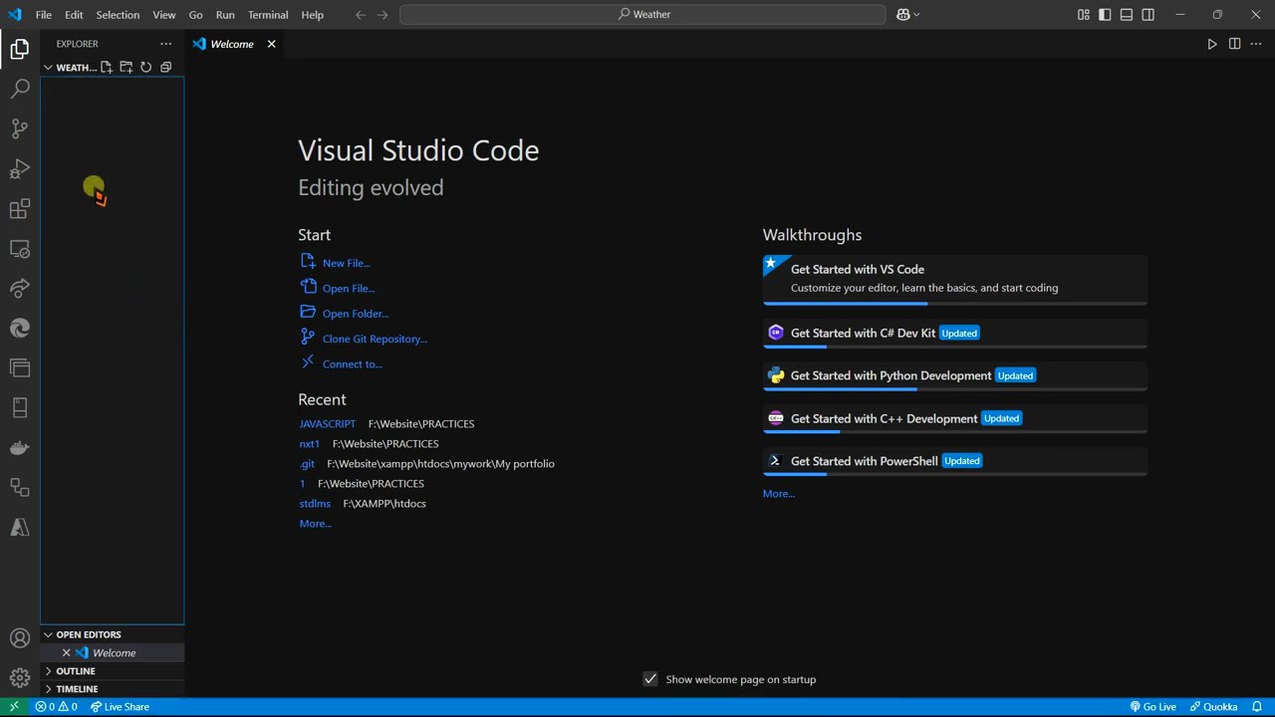Viewport: 1275px width, 717px height.
Task: Click the Clone Git Repository link
Action: pos(375,339)
